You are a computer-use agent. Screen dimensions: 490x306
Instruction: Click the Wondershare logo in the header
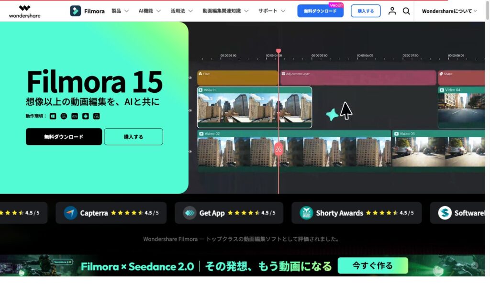pos(25,11)
